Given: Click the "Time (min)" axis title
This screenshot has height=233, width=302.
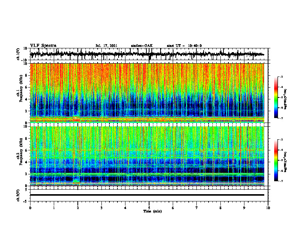Looking at the screenshot, I should [x=153, y=211].
